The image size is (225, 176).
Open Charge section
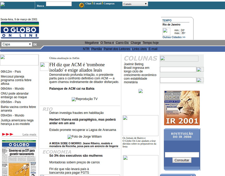point(136,43)
